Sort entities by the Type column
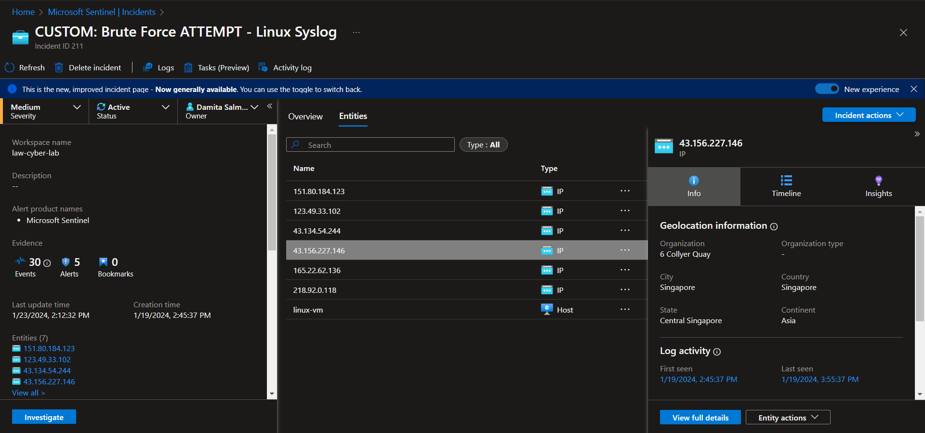 pos(549,169)
